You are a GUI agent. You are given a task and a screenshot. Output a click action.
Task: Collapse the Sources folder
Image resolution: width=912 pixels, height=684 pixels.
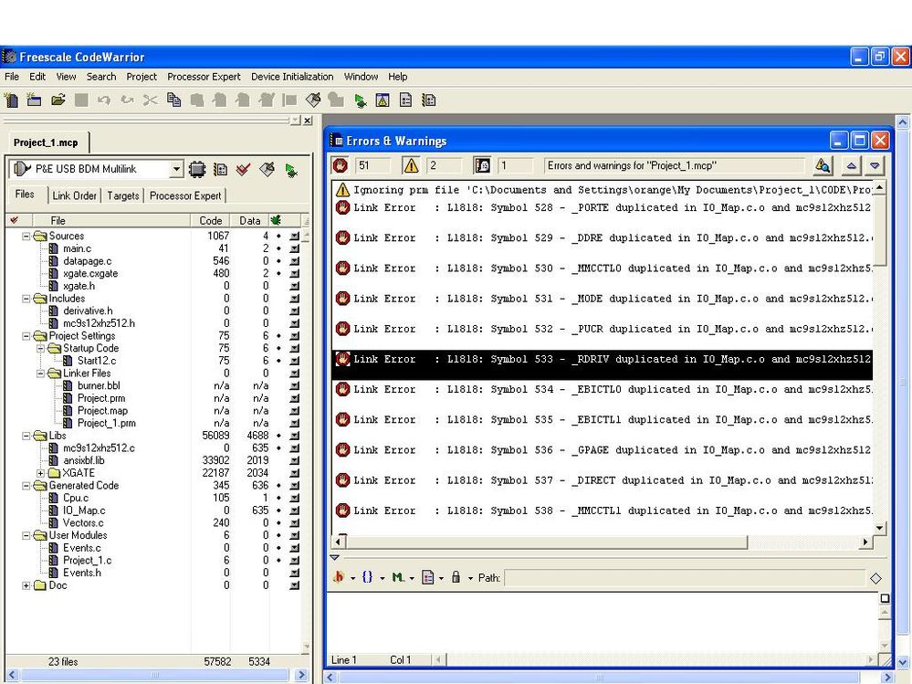pos(26,237)
